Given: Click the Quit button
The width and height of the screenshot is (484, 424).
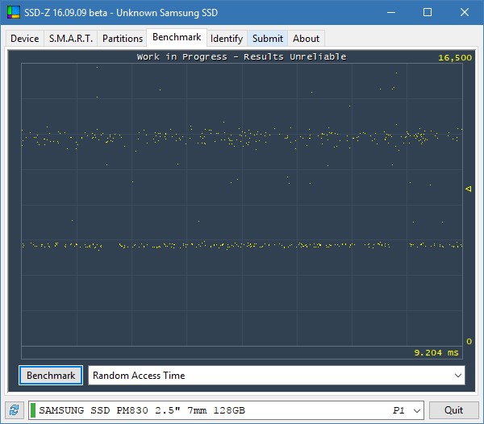Looking at the screenshot, I should pyautogui.click(x=453, y=410).
